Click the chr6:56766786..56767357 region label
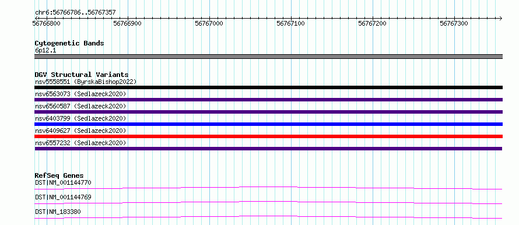The height and width of the screenshot is (225, 519). (x=75, y=13)
